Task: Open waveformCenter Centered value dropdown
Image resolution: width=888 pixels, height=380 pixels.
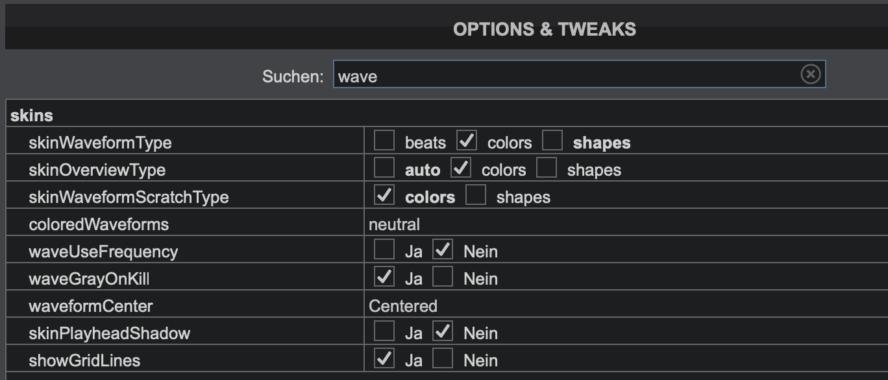Action: 403,306
